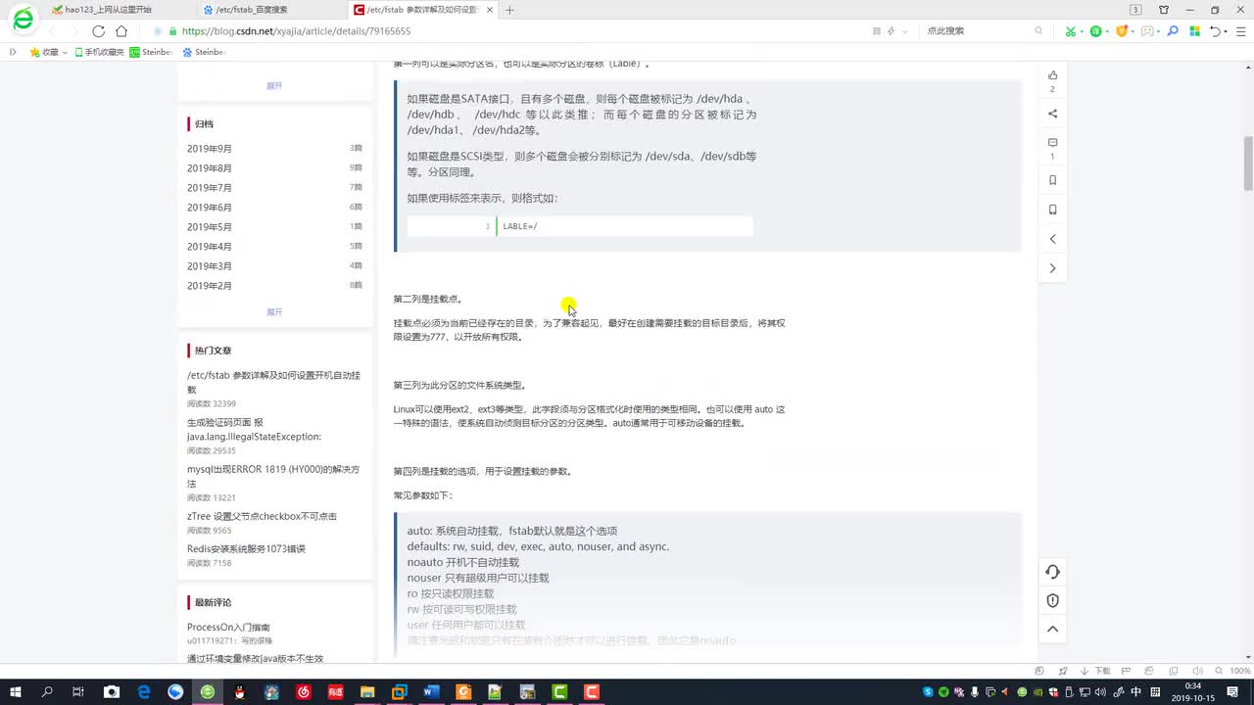Click the tab count badge showing 3
1254x705 pixels.
pos(1135,10)
